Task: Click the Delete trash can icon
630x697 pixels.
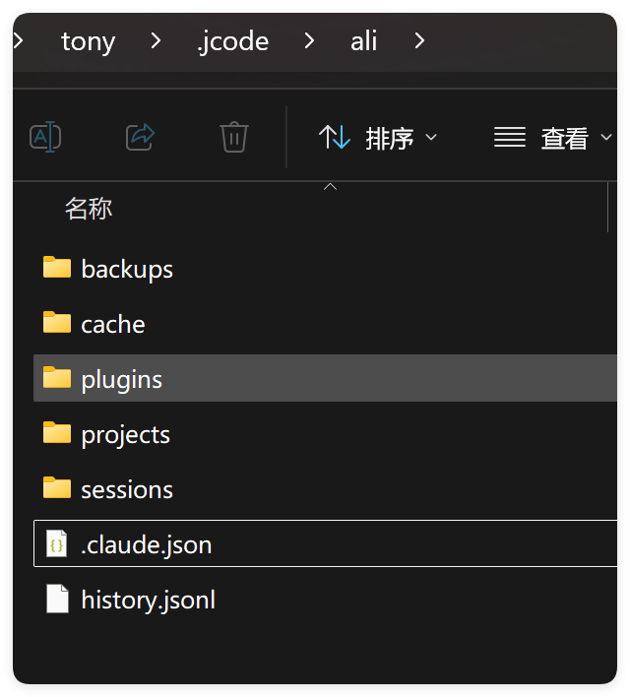Action: pos(233,137)
